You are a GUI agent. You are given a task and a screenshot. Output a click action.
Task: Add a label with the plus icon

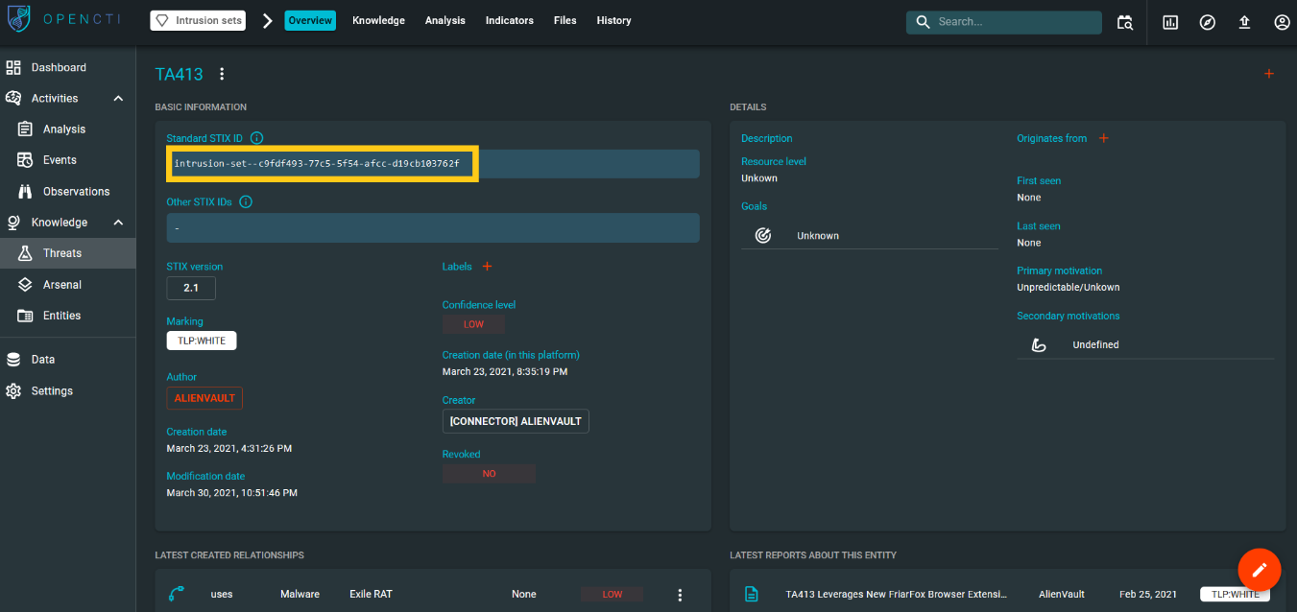(487, 266)
